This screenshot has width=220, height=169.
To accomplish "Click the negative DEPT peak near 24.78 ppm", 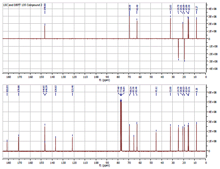I will tap(178, 48).
